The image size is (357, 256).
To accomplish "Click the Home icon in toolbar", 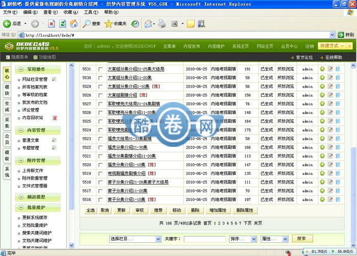I will click(73, 23).
